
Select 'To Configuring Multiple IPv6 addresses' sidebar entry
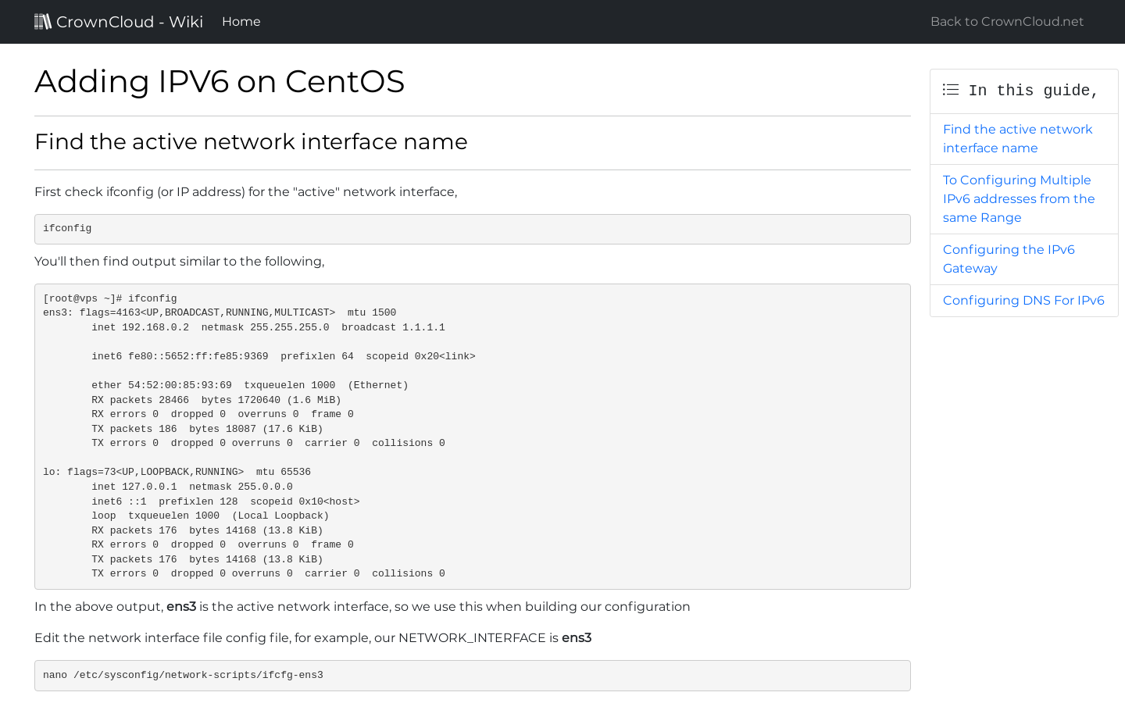click(1019, 198)
